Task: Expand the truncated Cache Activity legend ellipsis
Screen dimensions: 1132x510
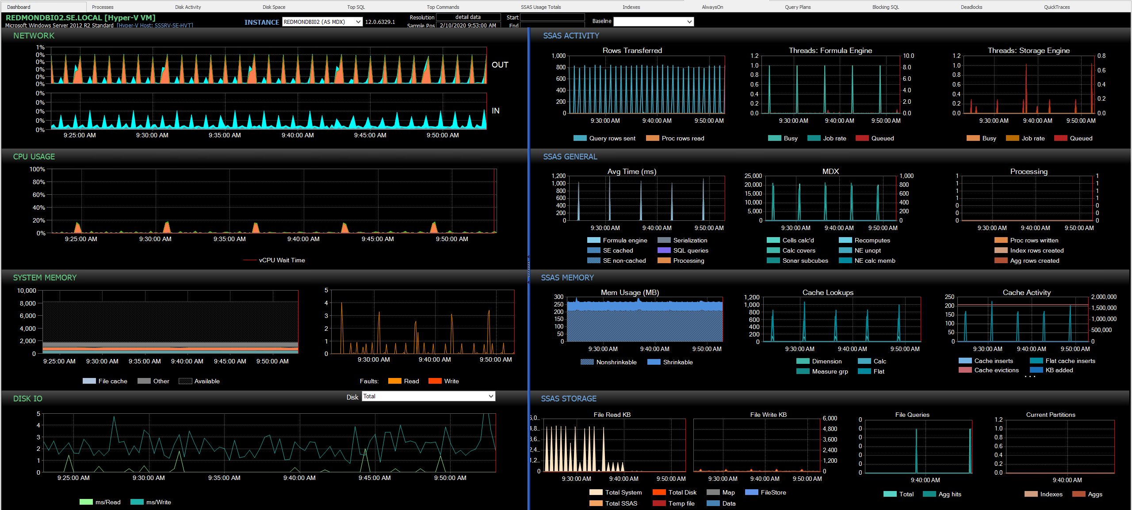Action: (x=1030, y=378)
